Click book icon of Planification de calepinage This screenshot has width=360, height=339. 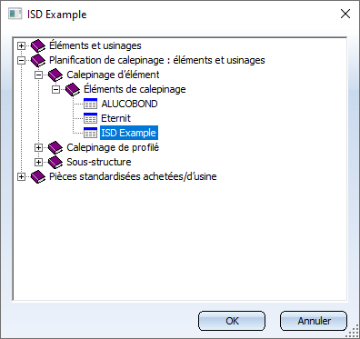pyautogui.click(x=38, y=60)
